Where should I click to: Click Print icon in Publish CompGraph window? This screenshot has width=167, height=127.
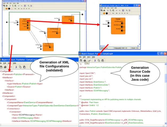104,10
